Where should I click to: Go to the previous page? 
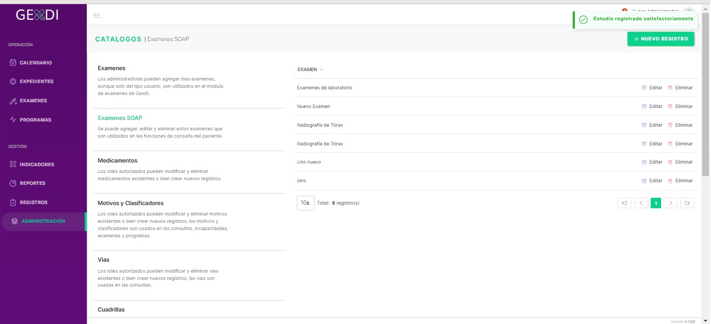[x=641, y=203]
